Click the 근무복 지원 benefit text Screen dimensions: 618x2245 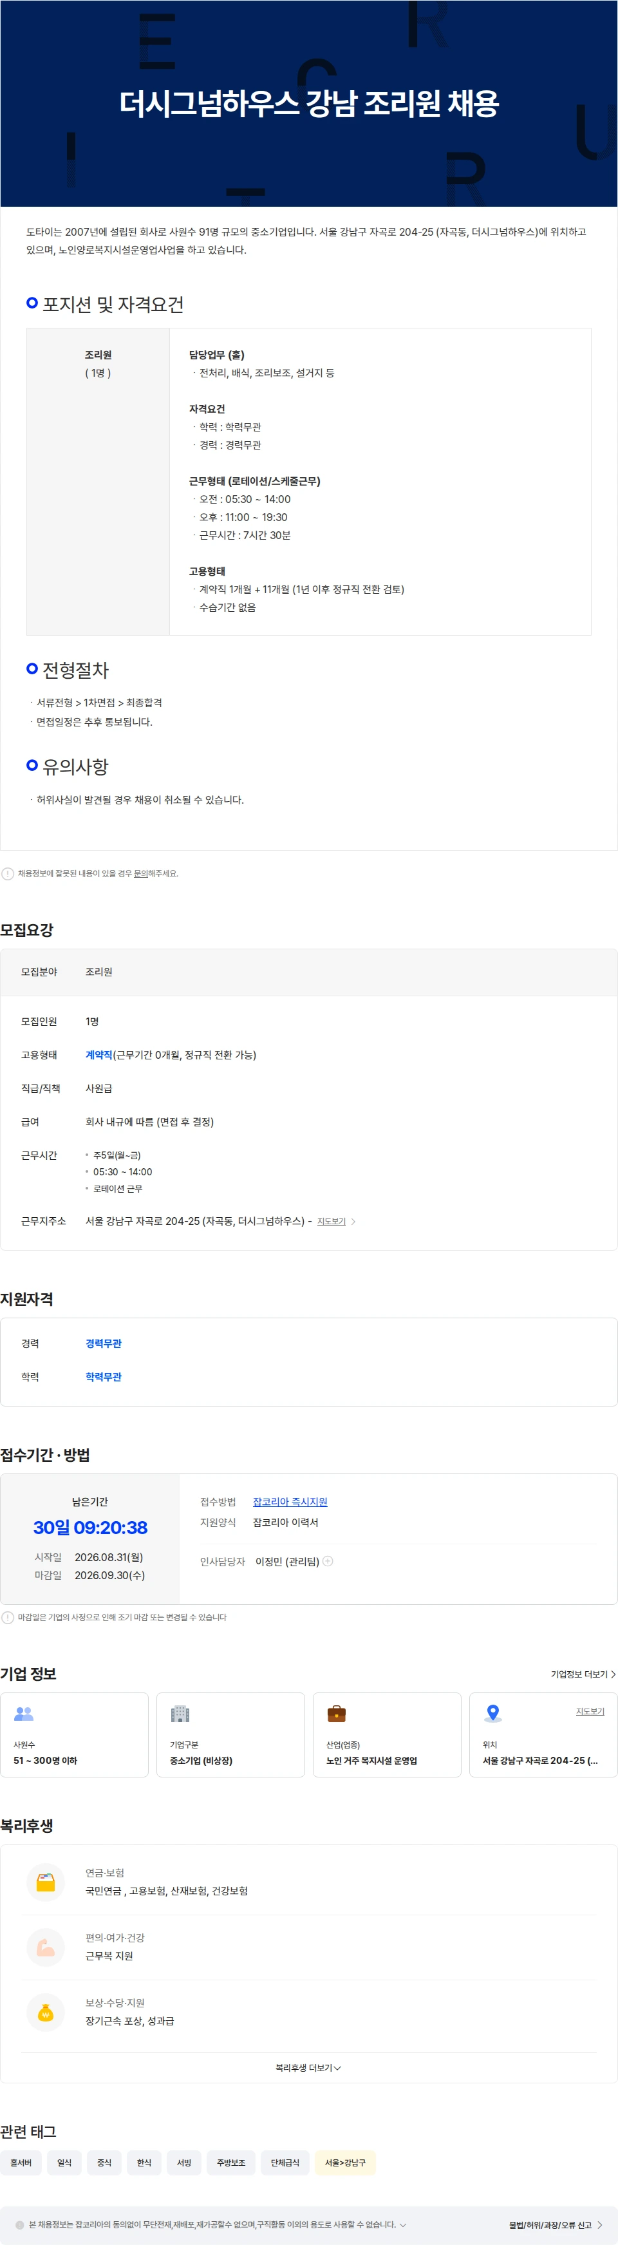109,1956
